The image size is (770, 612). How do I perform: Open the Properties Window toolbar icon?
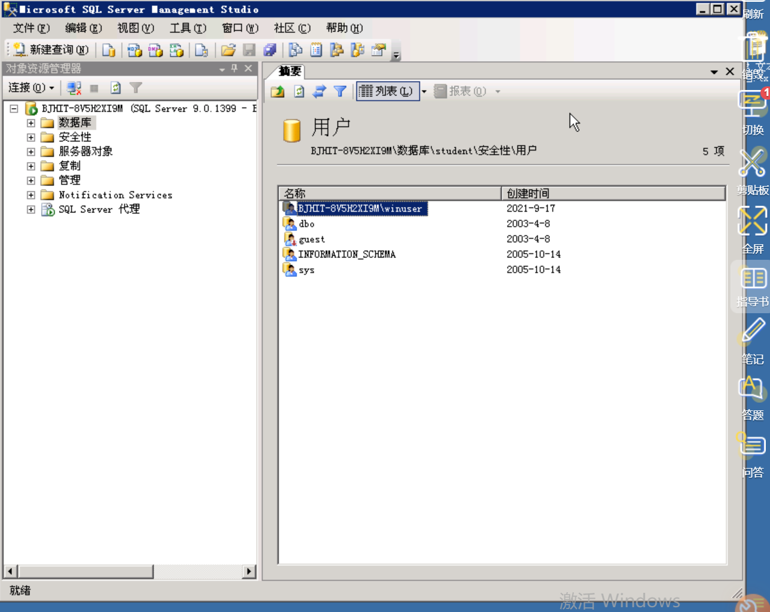pyautogui.click(x=378, y=50)
